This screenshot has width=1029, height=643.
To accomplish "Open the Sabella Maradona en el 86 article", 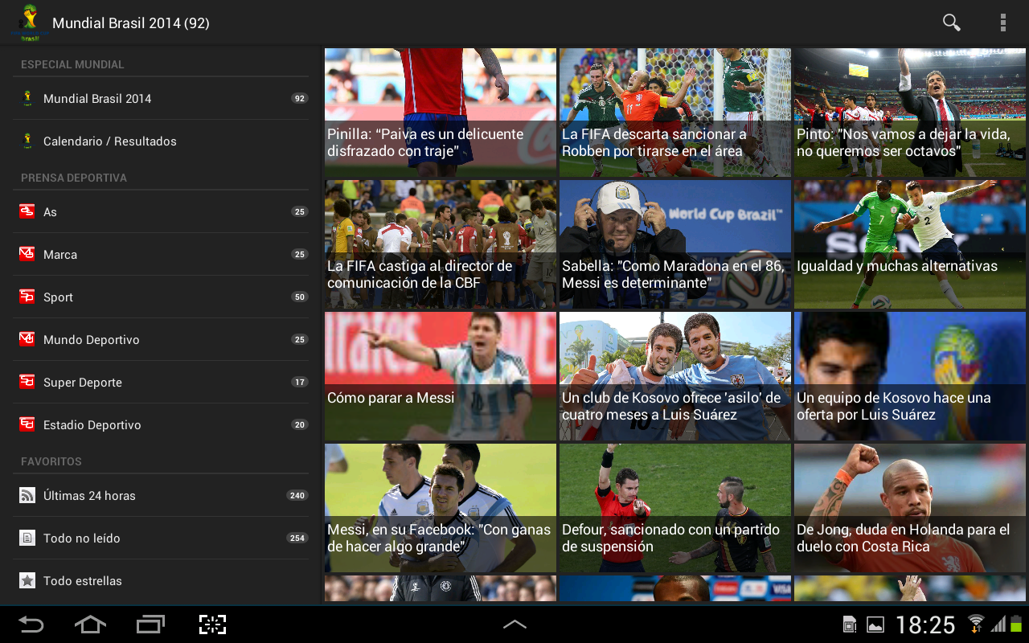I will click(675, 244).
